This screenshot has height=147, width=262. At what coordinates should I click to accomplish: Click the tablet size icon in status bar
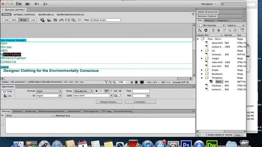coord(136,82)
